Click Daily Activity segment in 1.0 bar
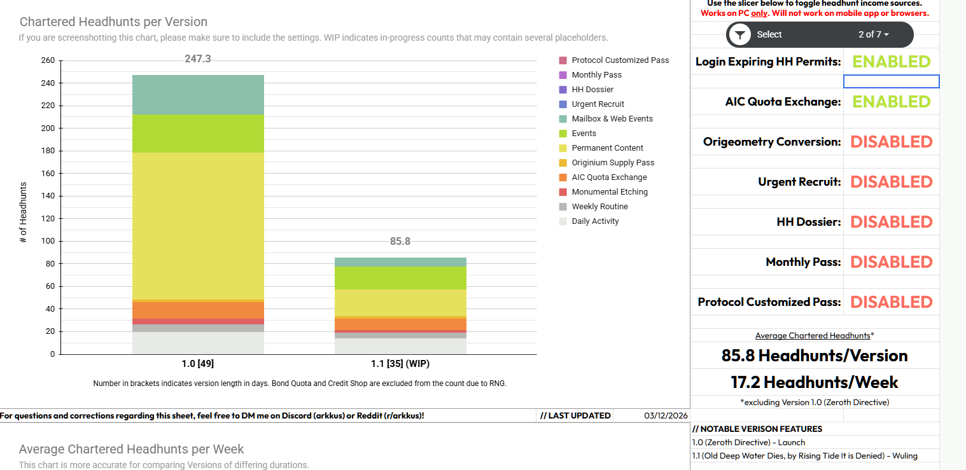 198,343
